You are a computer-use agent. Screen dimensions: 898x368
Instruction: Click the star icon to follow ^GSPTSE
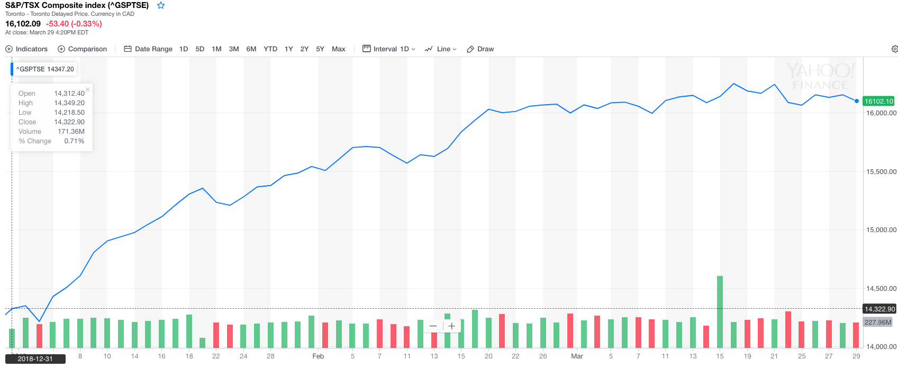coord(161,5)
